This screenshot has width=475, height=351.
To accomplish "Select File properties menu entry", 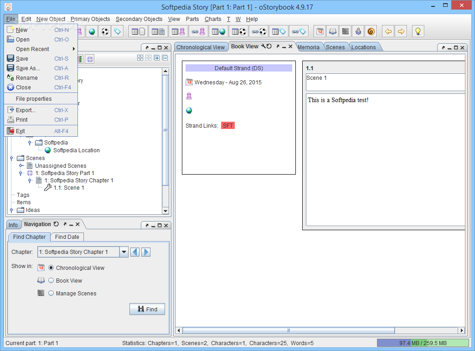I will click(41, 99).
